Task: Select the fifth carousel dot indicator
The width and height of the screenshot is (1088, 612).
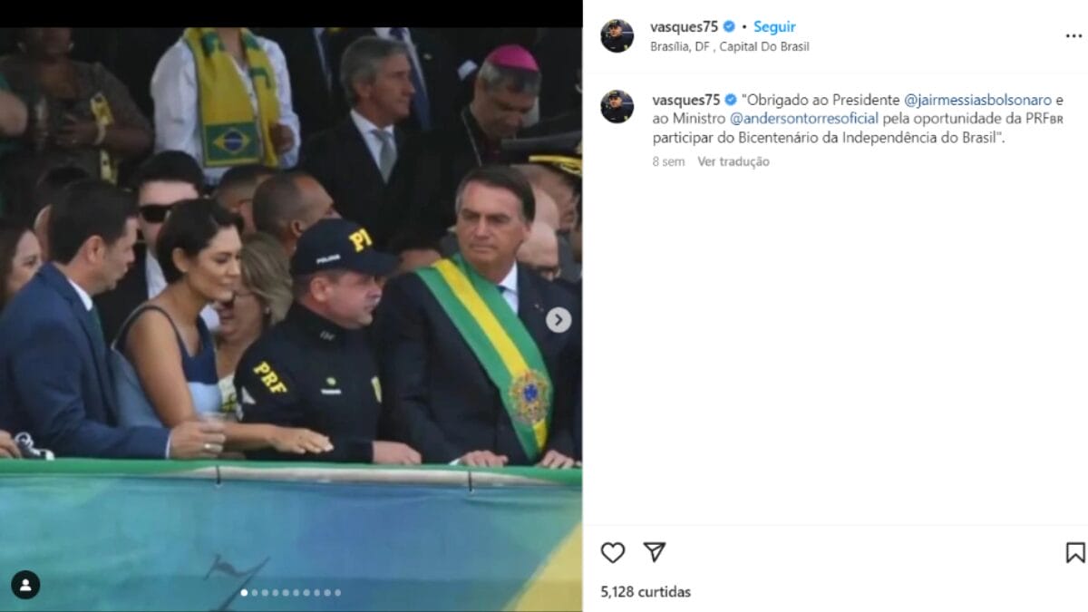Action: pyautogui.click(x=286, y=593)
